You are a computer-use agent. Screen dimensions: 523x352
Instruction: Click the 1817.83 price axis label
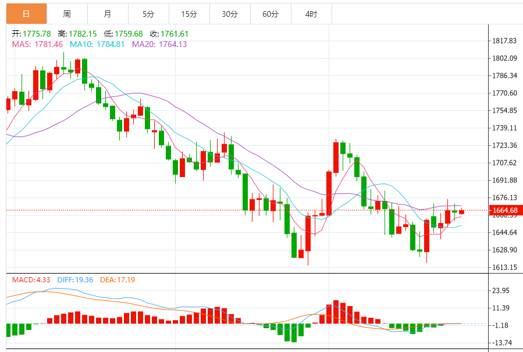[504, 41]
